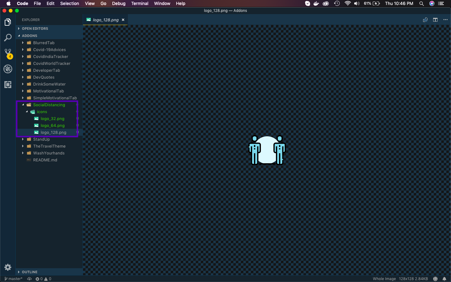Image resolution: width=451 pixels, height=282 pixels.
Task: Select logo_128.png in the explorer
Action: [x=49, y=133]
